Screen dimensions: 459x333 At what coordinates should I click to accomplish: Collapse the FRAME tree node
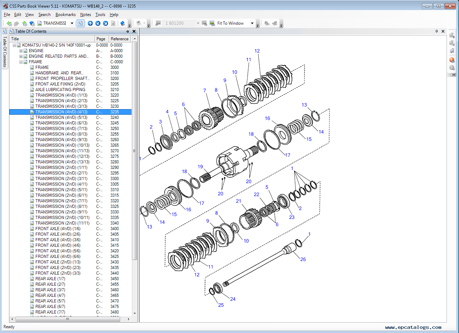pos(21,62)
